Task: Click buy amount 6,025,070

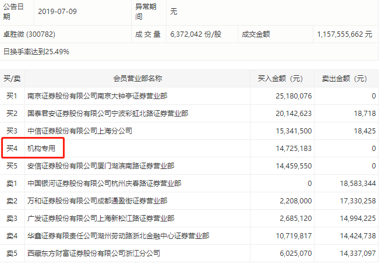Action: (x=296, y=254)
